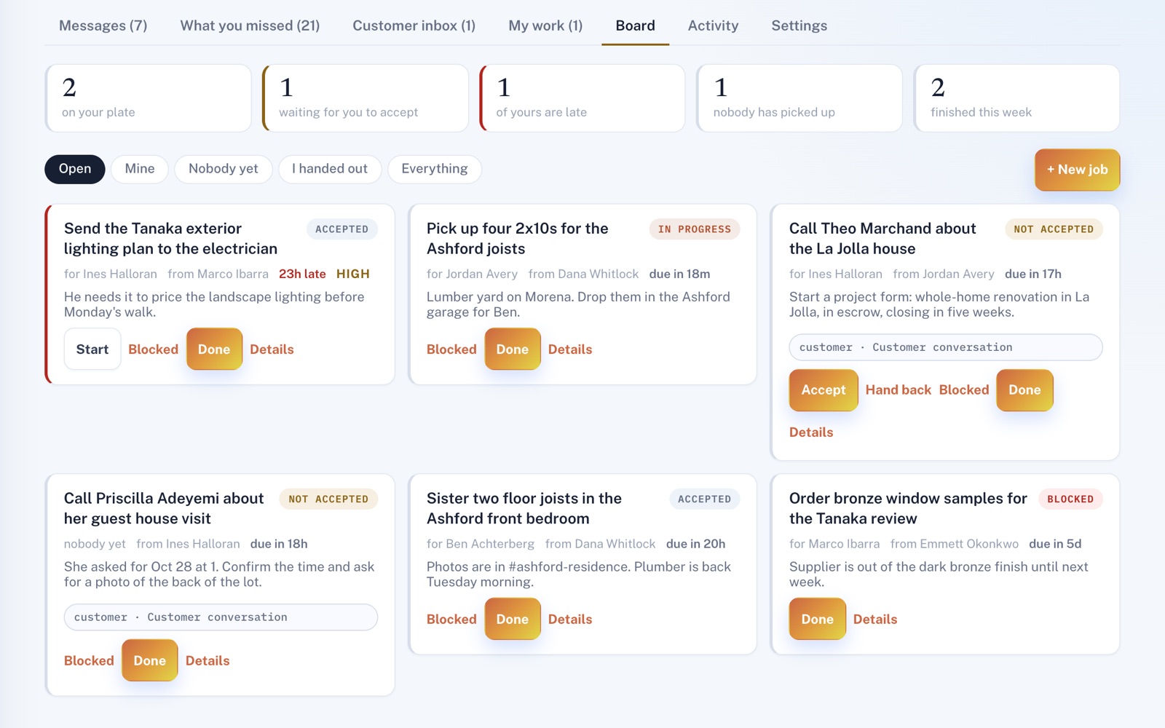Select the Everything filter
The height and width of the screenshot is (728, 1165).
point(435,169)
